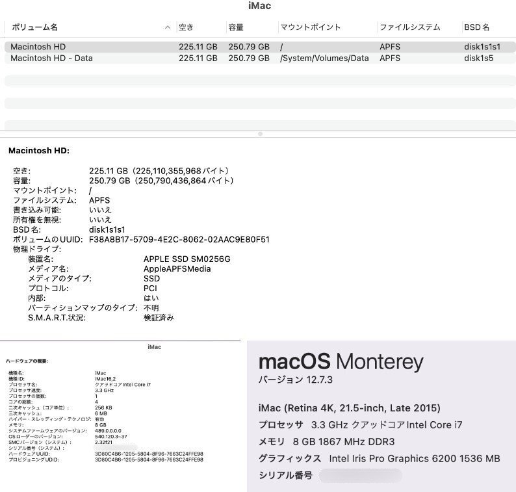Click the Intel Iris Pro Graphics 6200 line
Image resolution: width=516 pixels, height=492 pixels.
[380, 459]
